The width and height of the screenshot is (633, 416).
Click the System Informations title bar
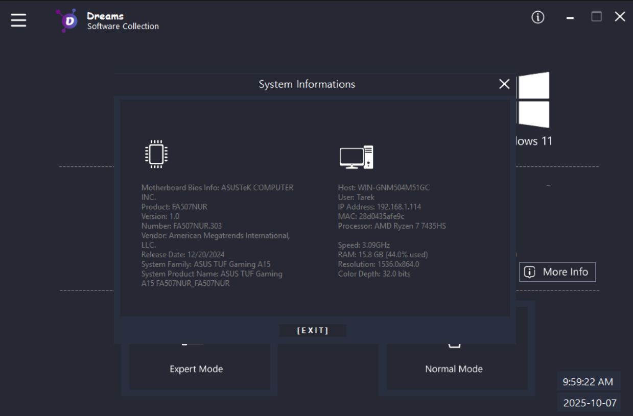pyautogui.click(x=307, y=84)
